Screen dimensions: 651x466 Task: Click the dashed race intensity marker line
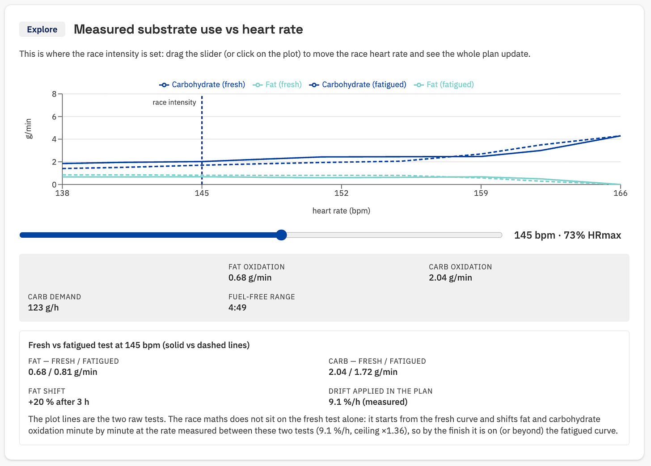click(x=202, y=140)
